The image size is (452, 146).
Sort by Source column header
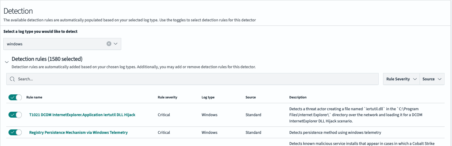click(251, 97)
